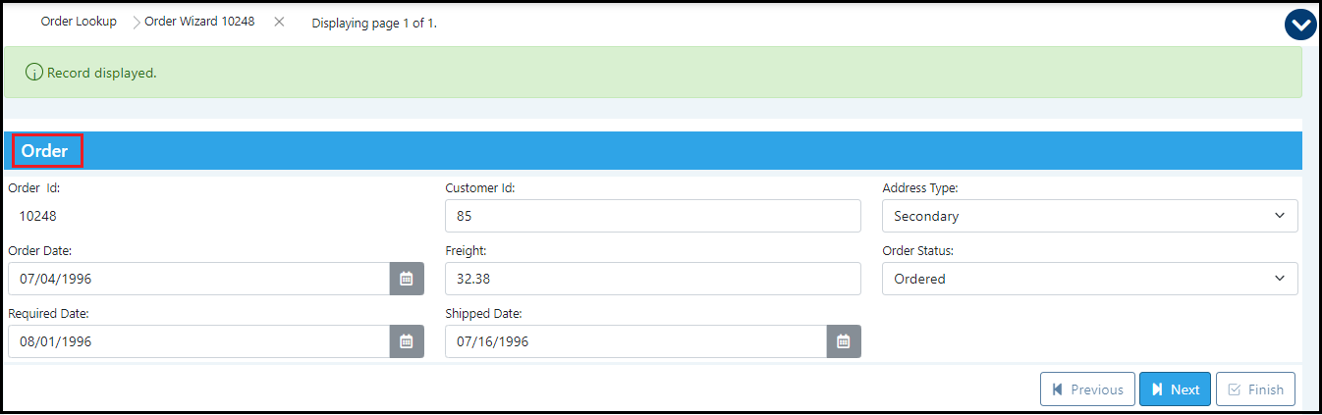Focus the Customer Id input field

[x=652, y=216]
